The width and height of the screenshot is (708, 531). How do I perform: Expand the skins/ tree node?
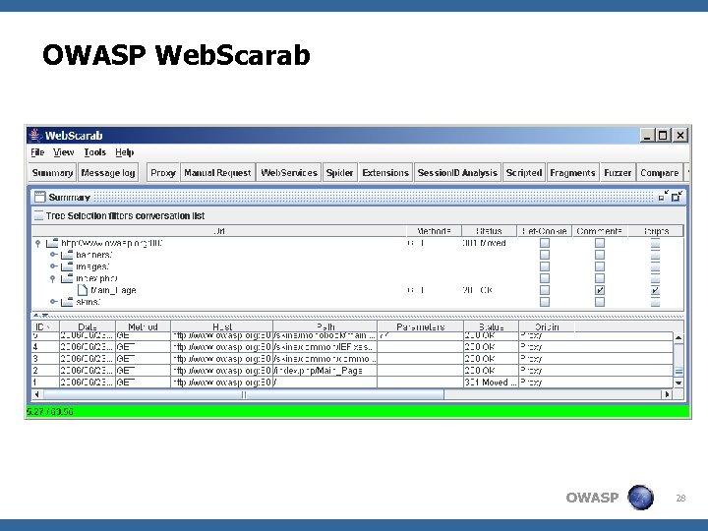[53, 302]
